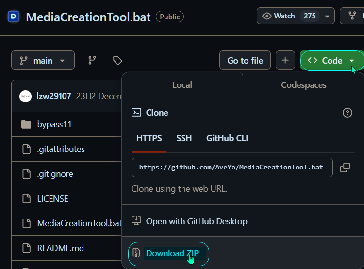The height and width of the screenshot is (269, 364).
Task: Open the bypass11 folder name
Action: pos(54,124)
